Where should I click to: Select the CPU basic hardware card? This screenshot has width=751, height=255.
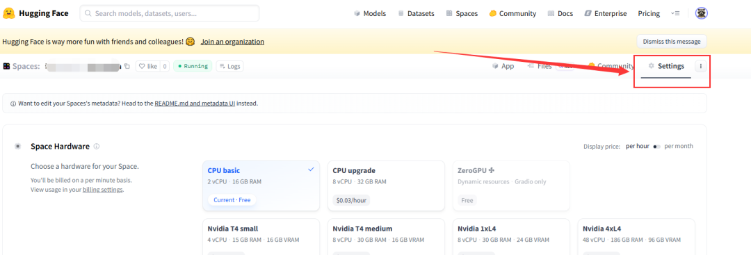pos(261,186)
